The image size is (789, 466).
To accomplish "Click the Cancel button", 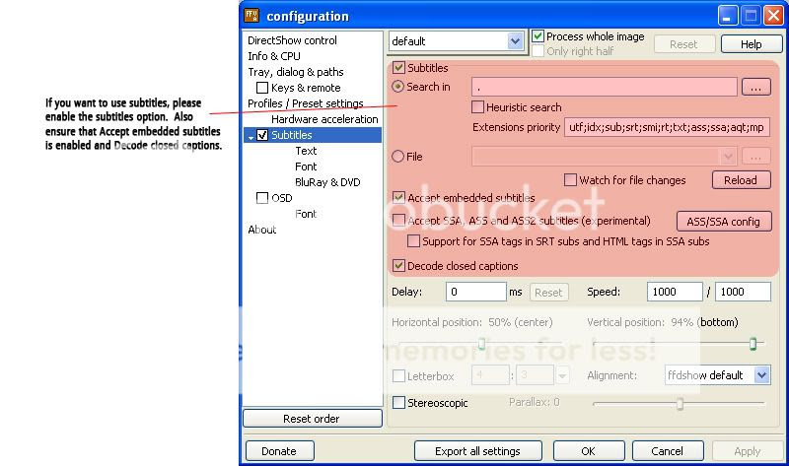I will (668, 451).
